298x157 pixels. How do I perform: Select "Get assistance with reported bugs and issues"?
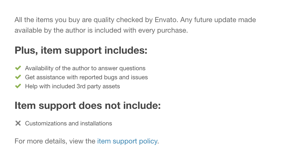tap(86, 77)
